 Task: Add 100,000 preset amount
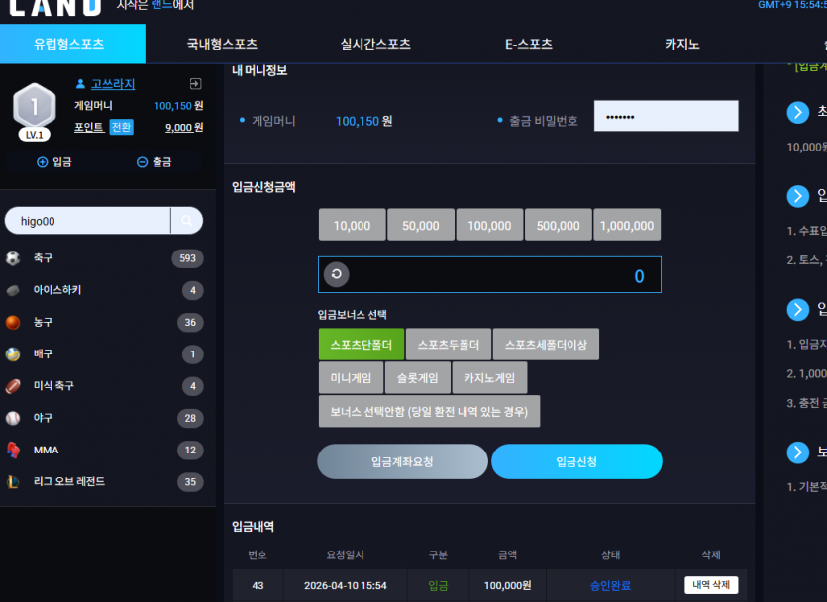[x=489, y=225]
